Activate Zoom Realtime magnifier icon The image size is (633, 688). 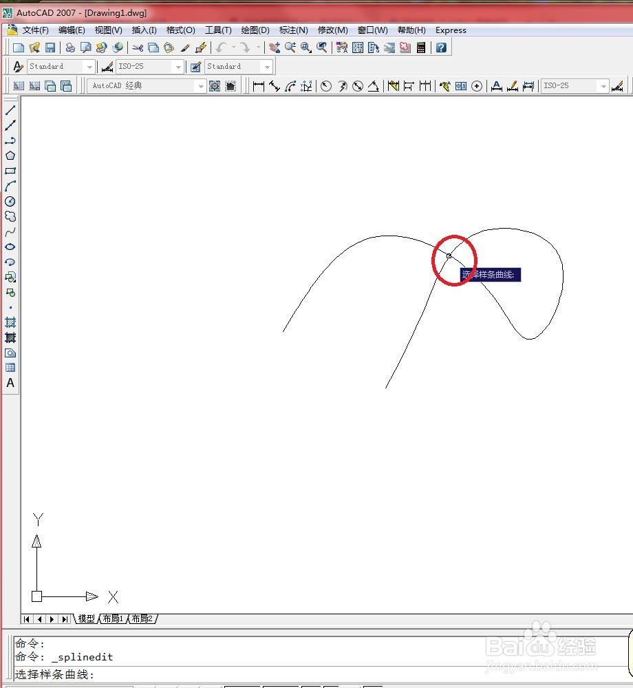(290, 48)
